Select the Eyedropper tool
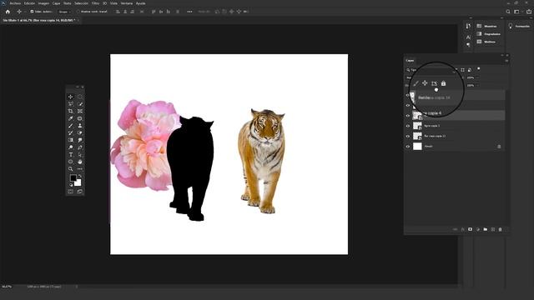 (70, 118)
